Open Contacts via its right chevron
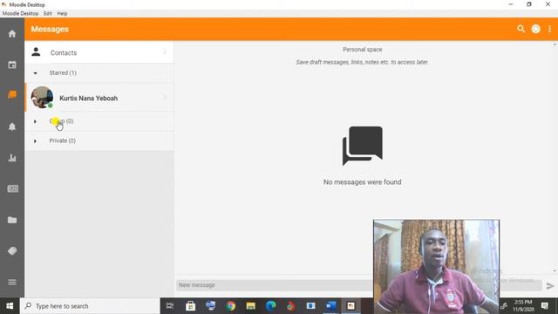The image size is (558, 314). coord(165,52)
